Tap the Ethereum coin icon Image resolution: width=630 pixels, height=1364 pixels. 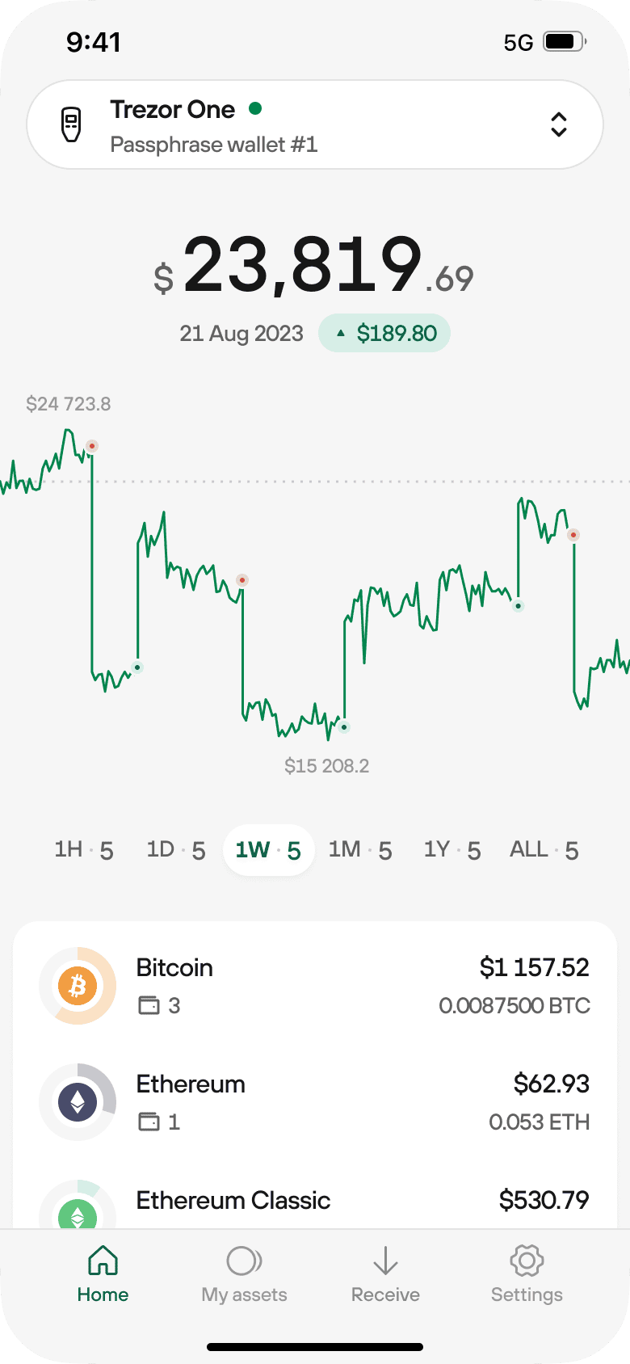[x=78, y=1102]
